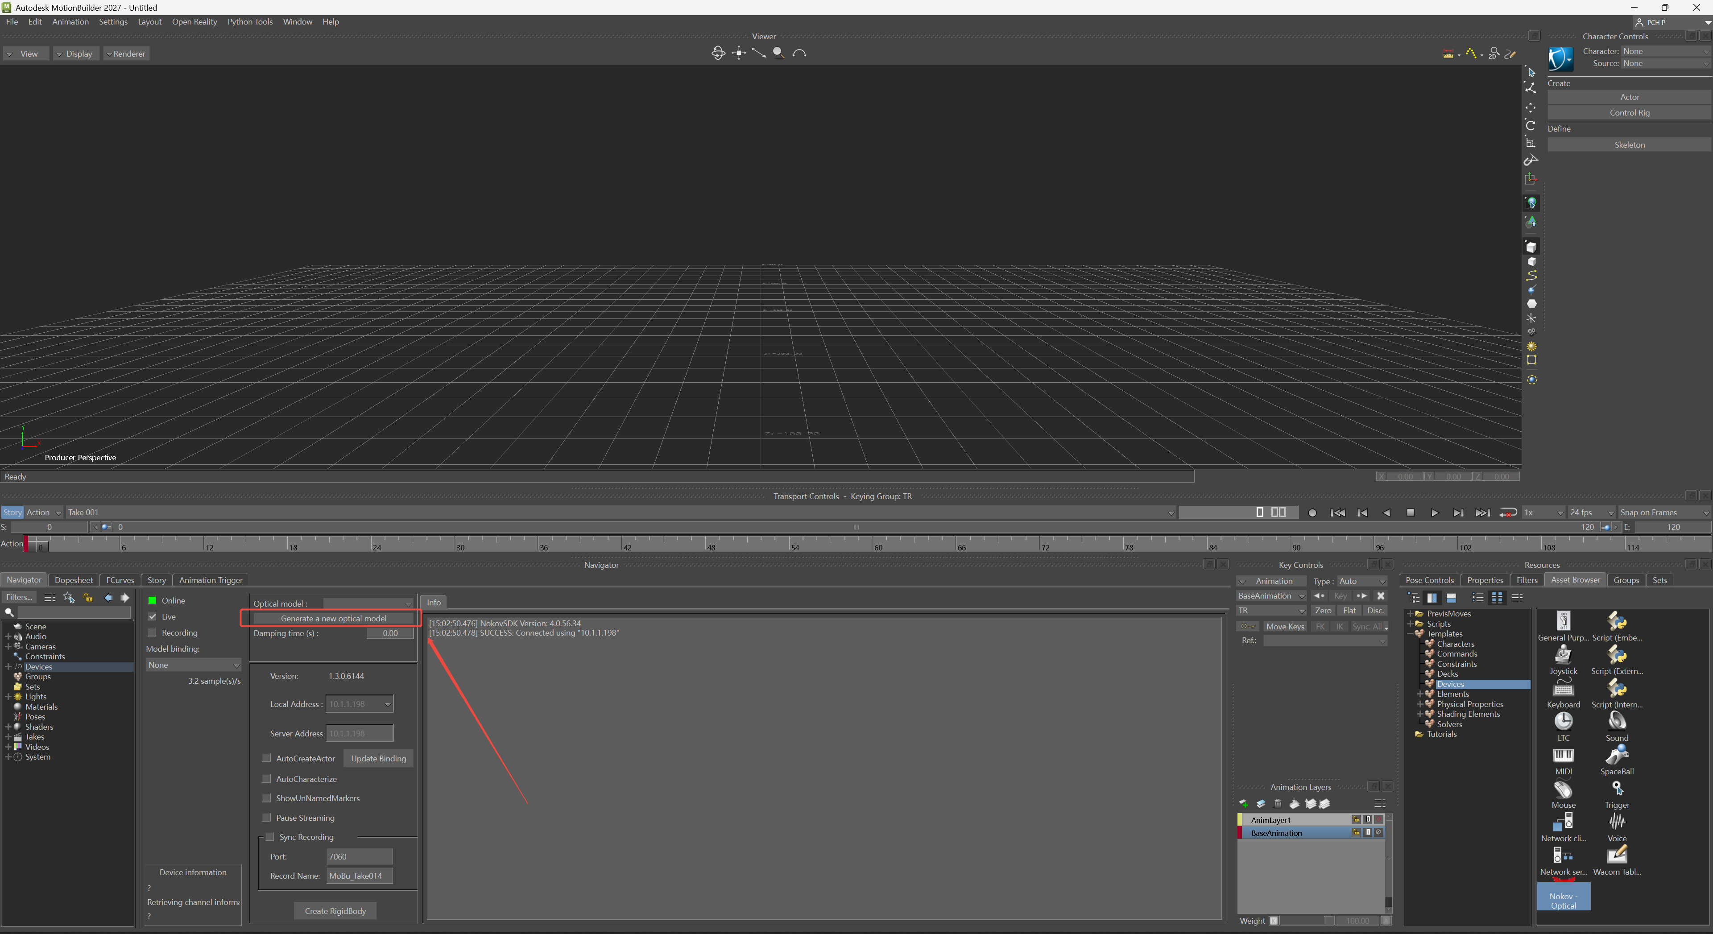
Task: Open the Python Tools menu
Action: click(x=250, y=22)
